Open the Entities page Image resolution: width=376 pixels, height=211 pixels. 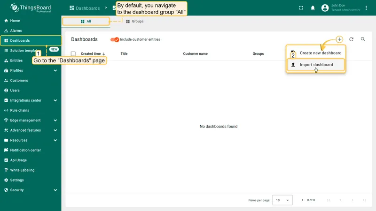click(31, 60)
